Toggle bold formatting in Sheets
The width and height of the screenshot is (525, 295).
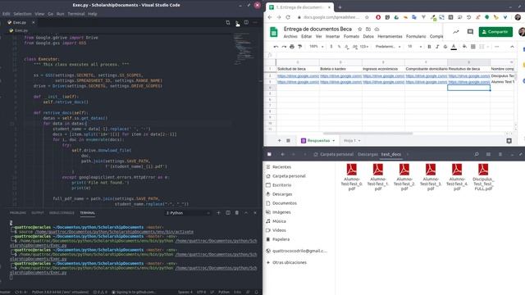click(x=429, y=47)
